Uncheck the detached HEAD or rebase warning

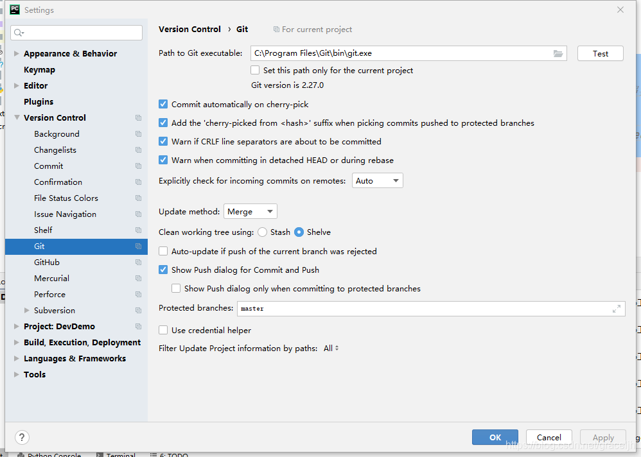click(x=163, y=160)
